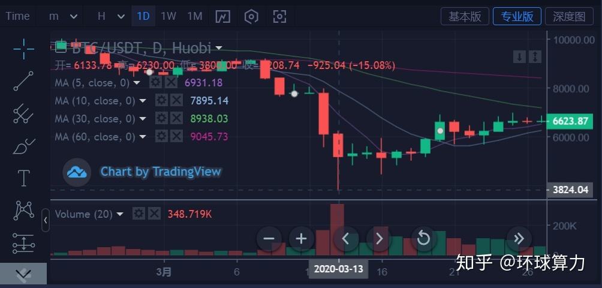The width and height of the screenshot is (602, 288).
Task: Move pane down with arrow icon
Action: click(x=519, y=57)
